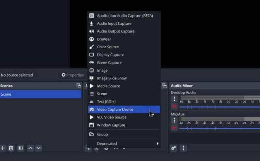
Task: Open source Properties button
Action: pyautogui.click(x=73, y=75)
